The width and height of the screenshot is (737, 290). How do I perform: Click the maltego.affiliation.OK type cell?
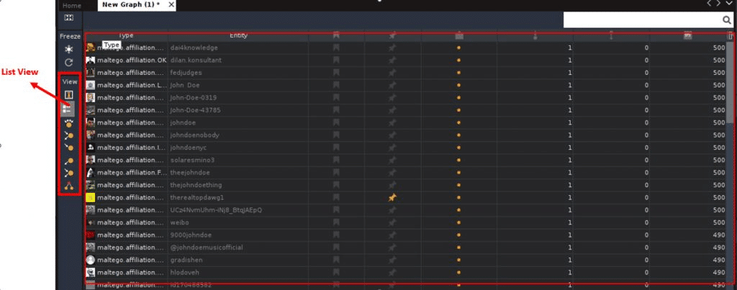[x=132, y=60]
